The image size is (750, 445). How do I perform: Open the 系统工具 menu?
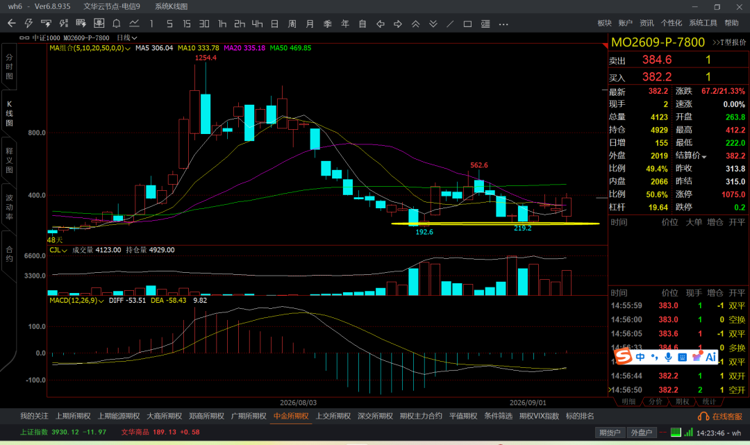[x=703, y=23]
